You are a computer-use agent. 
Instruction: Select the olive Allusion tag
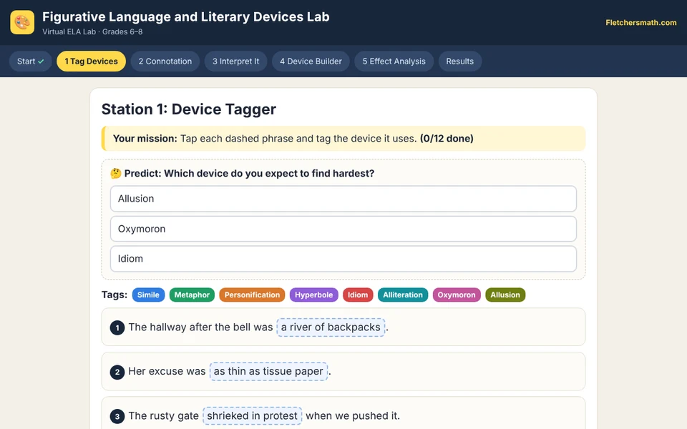point(505,295)
